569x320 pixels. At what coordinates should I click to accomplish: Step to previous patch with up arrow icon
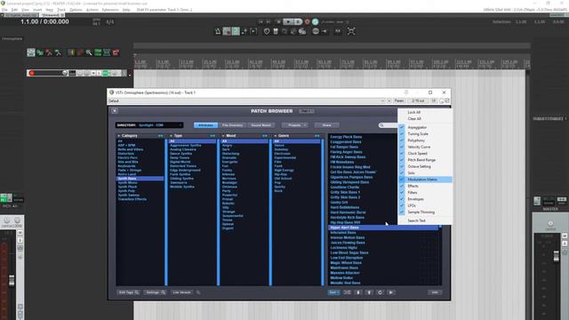click(x=369, y=292)
